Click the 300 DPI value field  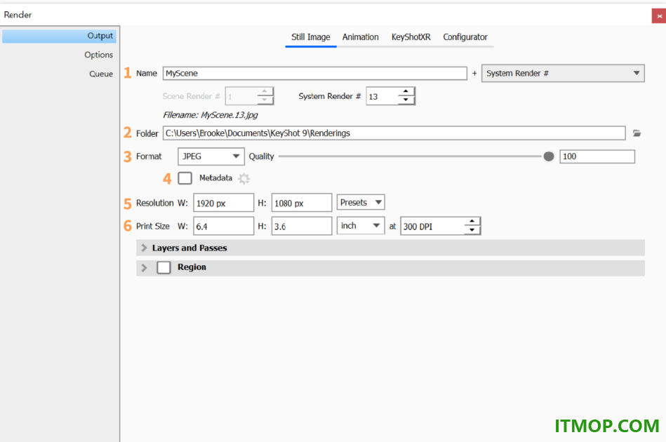coord(432,227)
